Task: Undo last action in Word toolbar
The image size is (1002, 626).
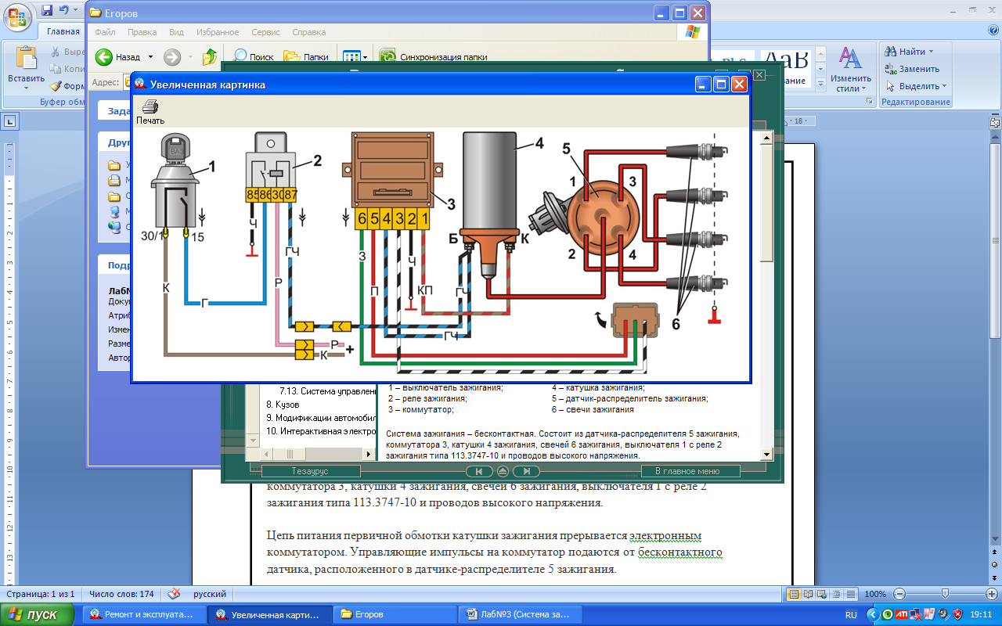Action: coord(63,10)
